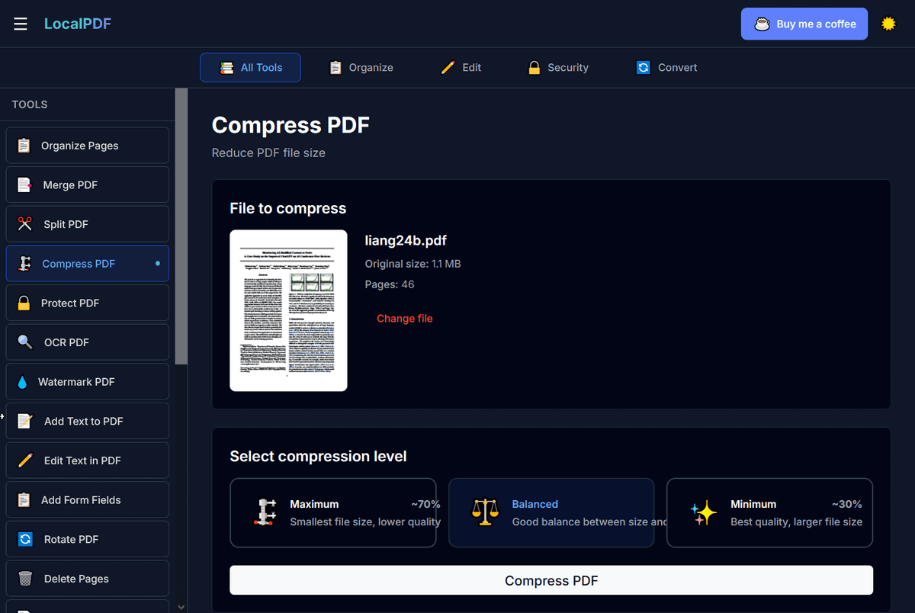This screenshot has width=915, height=613.
Task: Open Delete Pages tool
Action: 88,579
